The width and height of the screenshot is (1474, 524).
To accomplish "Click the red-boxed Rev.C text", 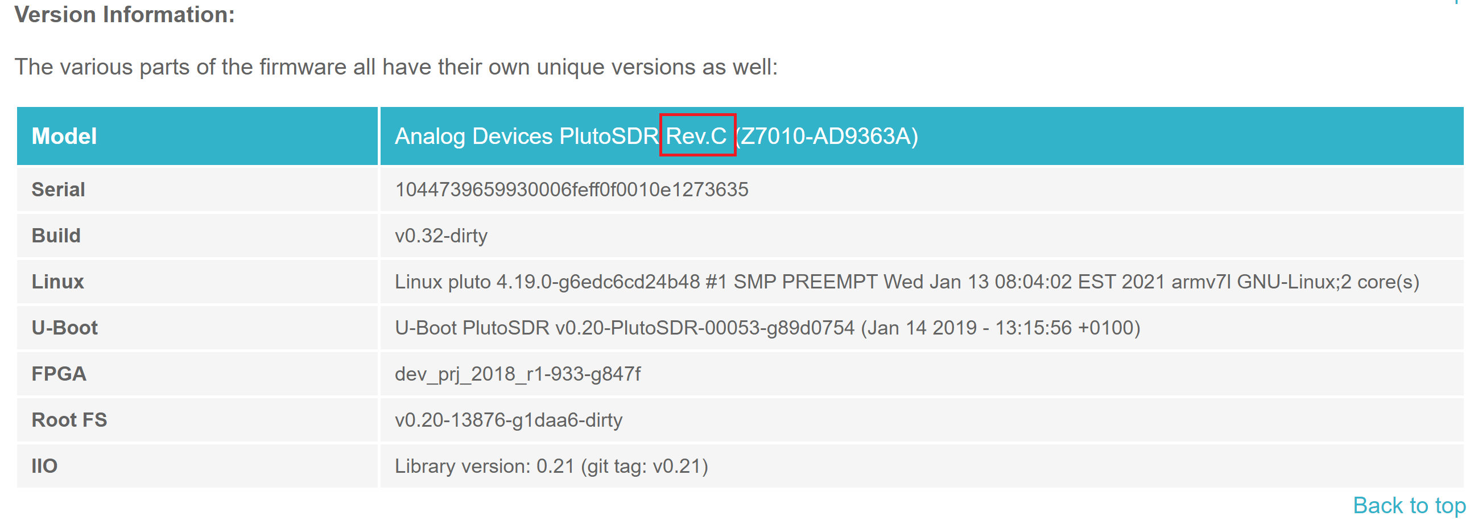I will coord(696,136).
